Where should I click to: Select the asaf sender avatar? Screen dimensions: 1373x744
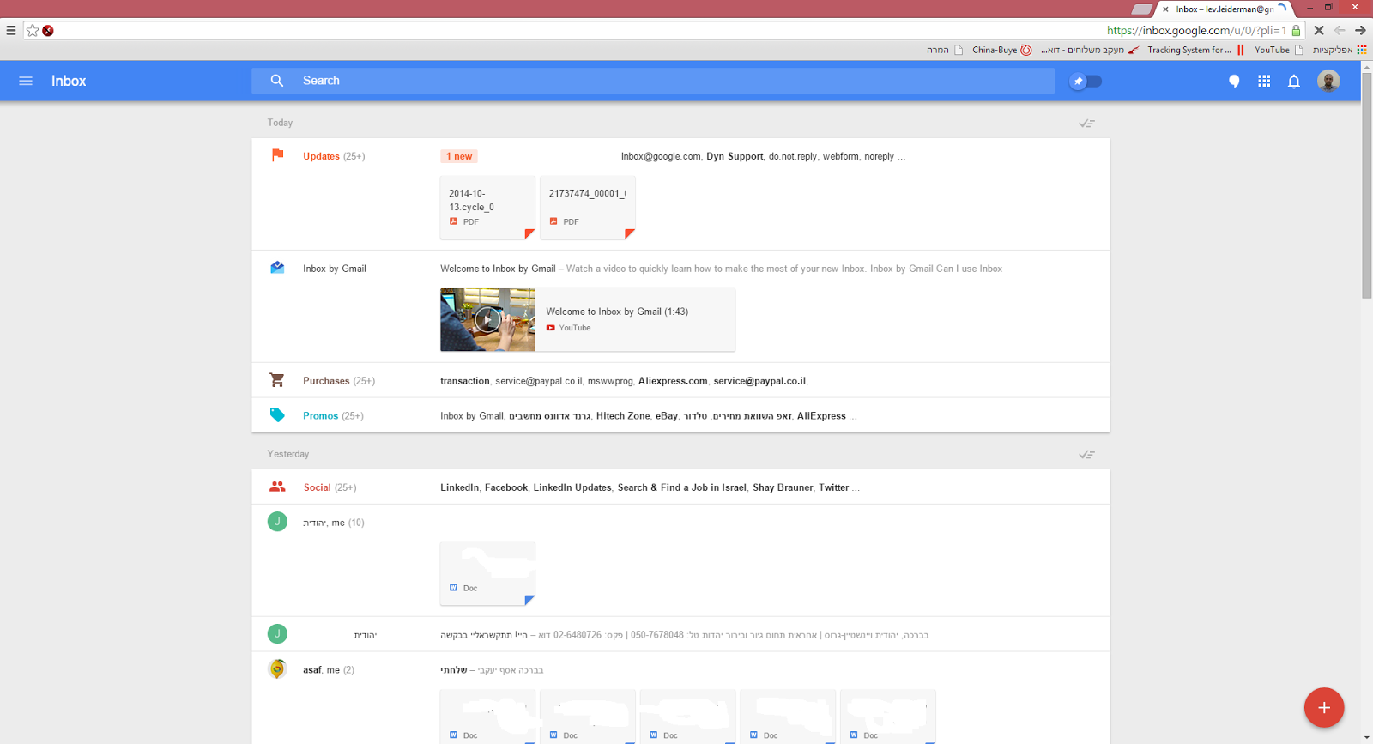point(277,668)
